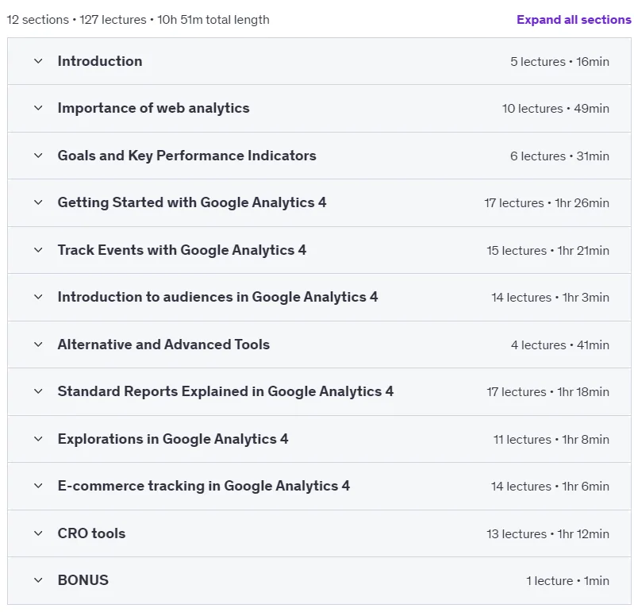Expand Explorations in Google Analytics 4 chevron

(x=38, y=439)
